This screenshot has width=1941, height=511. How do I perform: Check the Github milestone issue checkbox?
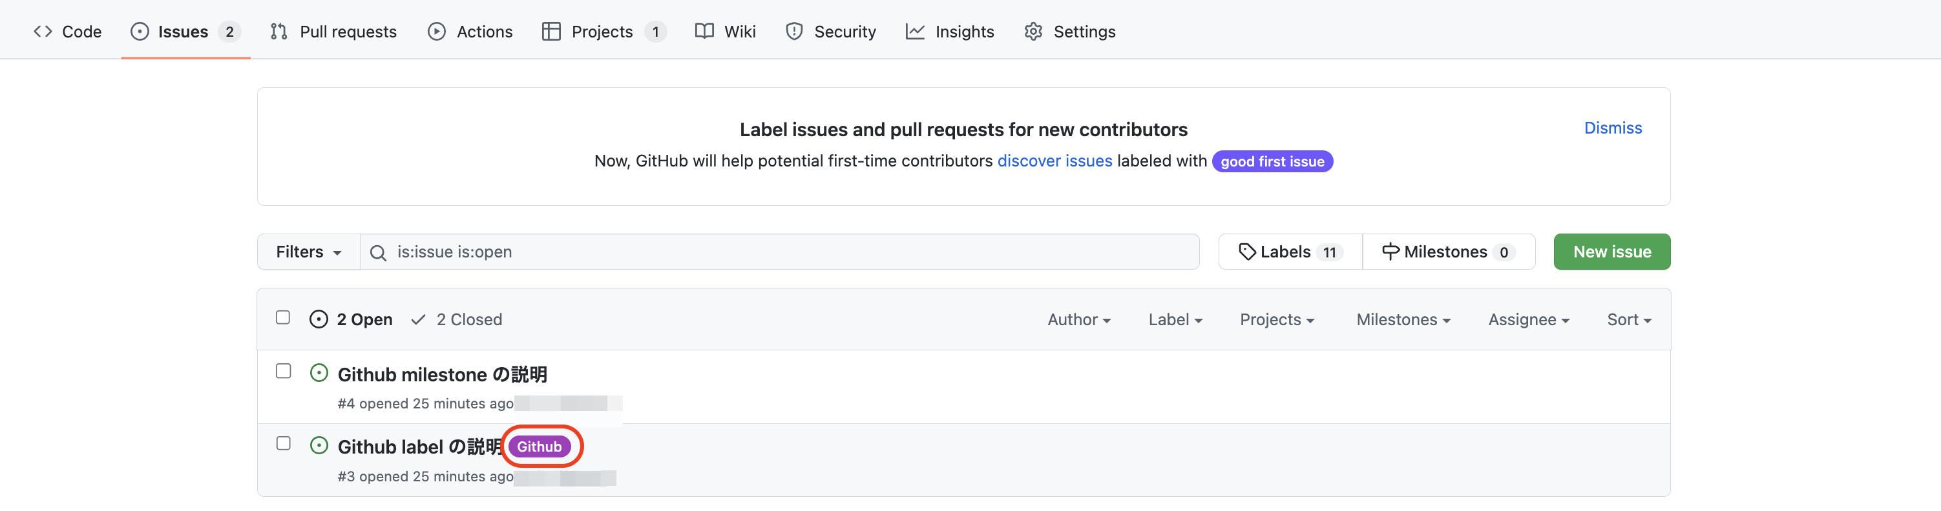(x=283, y=371)
